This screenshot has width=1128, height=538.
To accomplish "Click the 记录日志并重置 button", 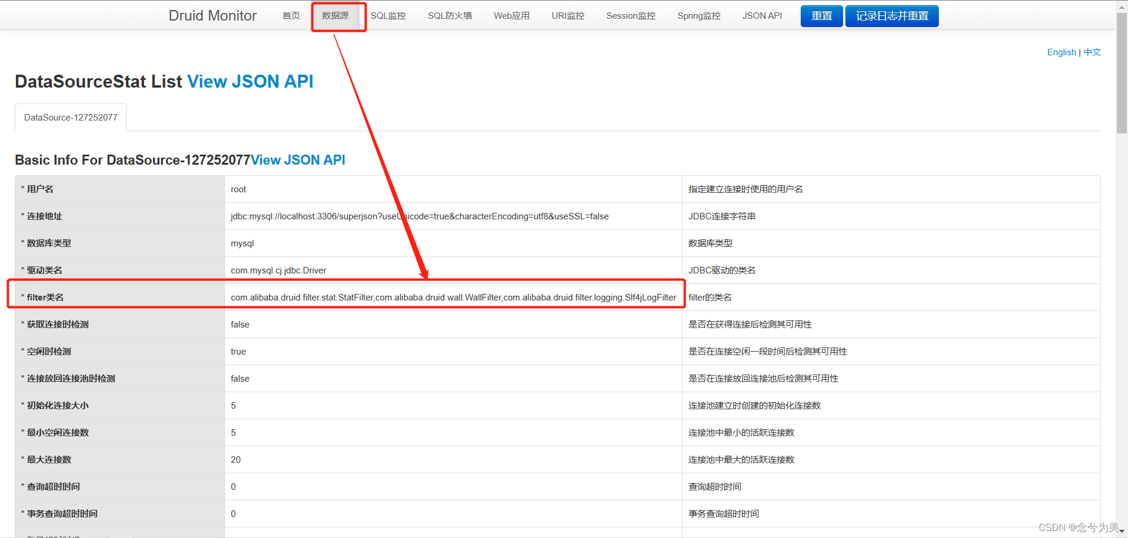I will point(892,16).
